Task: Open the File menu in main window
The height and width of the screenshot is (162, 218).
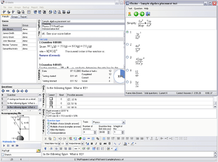Action: [4, 7]
